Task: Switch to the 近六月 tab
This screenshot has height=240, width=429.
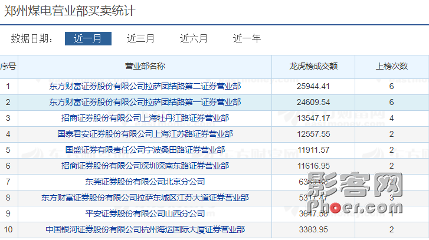Action: click(194, 38)
